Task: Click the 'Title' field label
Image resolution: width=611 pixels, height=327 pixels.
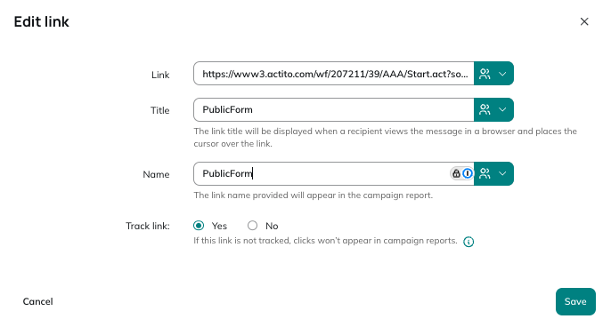Action: coord(160,110)
